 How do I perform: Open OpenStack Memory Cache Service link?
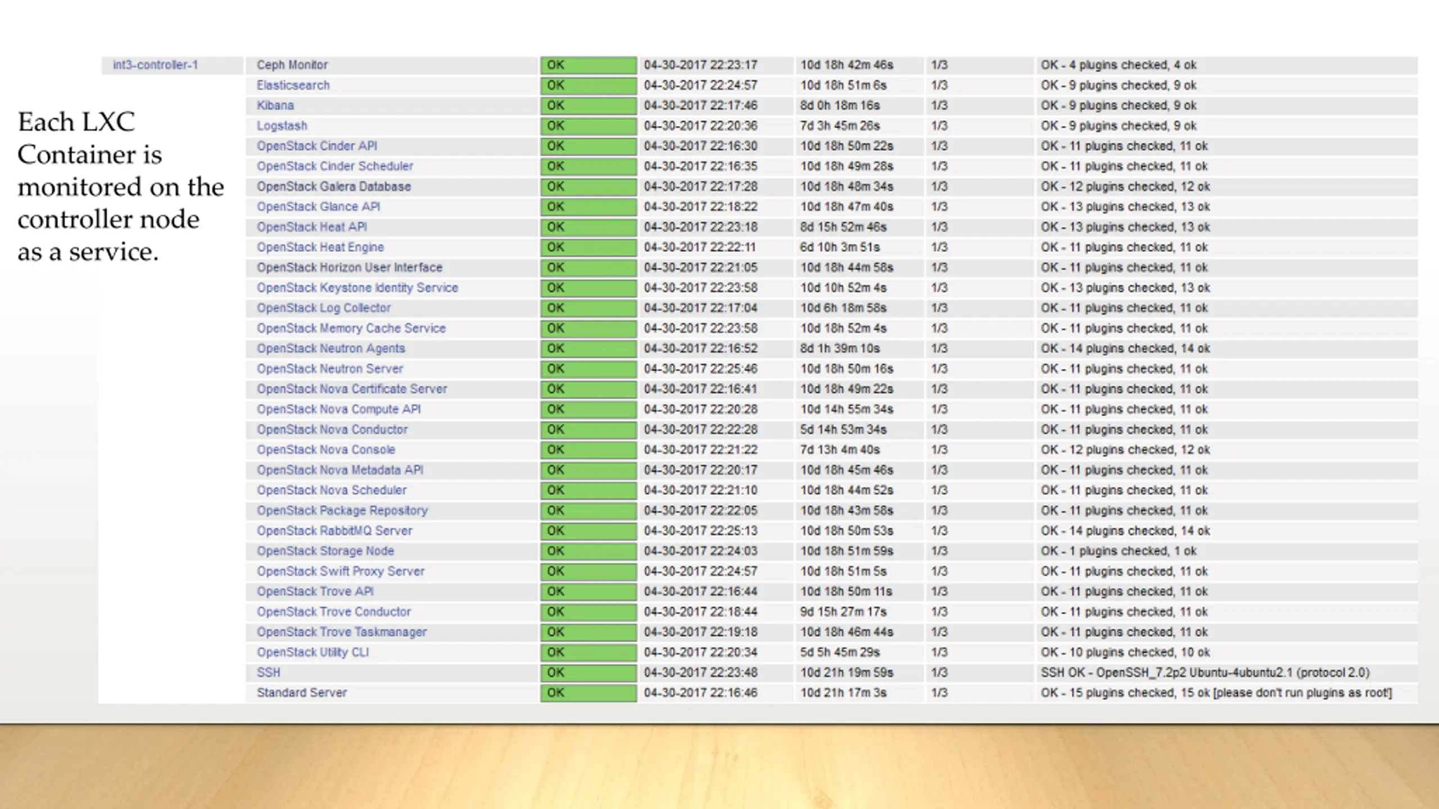pyautogui.click(x=351, y=328)
